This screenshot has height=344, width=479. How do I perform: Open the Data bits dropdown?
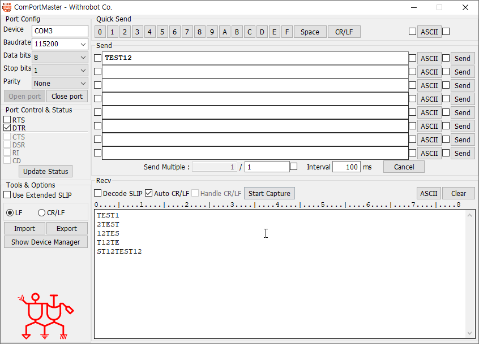pos(83,57)
